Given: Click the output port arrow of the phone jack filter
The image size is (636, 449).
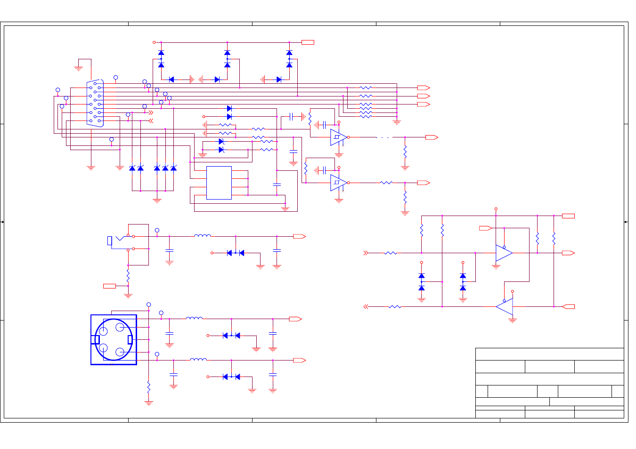Looking at the screenshot, I should [x=300, y=236].
